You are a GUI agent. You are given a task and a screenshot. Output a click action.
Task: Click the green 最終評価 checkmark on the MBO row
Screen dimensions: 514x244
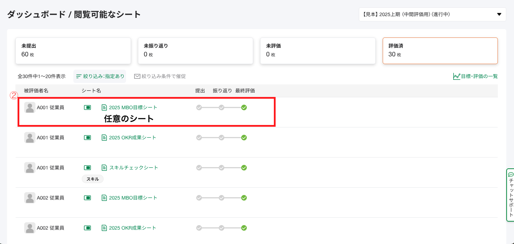coord(244,107)
